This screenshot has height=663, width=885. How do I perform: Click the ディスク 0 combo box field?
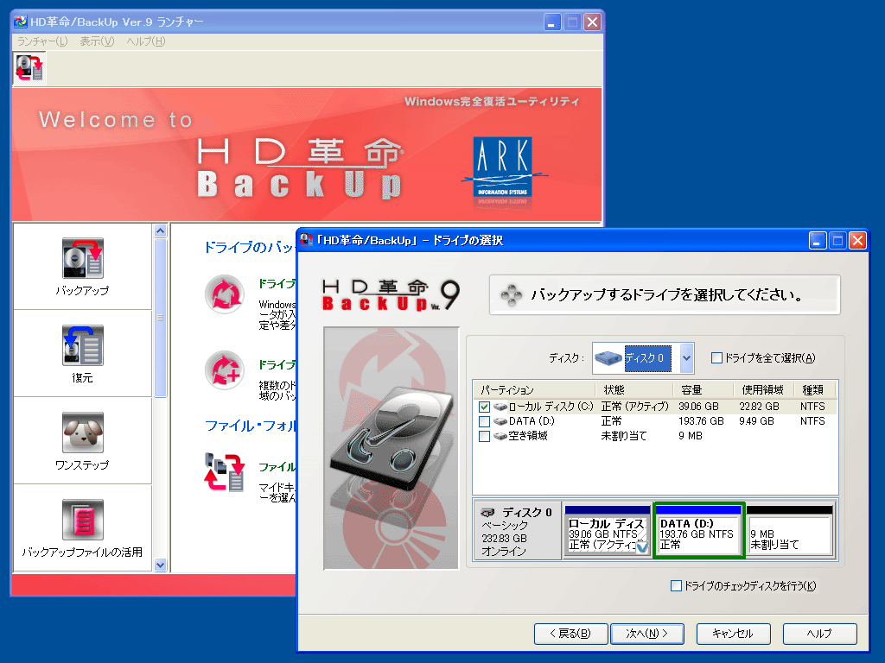pos(643,358)
